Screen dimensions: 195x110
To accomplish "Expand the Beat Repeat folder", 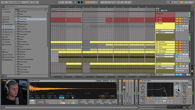I will pyautogui.click(x=16, y=24).
